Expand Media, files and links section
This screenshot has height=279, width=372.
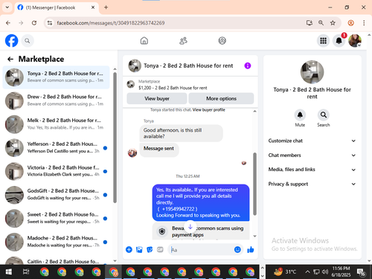tap(312, 170)
